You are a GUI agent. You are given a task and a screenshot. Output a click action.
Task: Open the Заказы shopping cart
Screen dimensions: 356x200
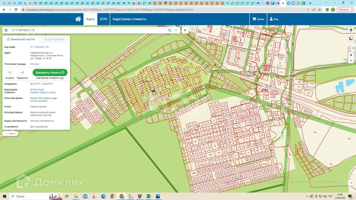258,19
